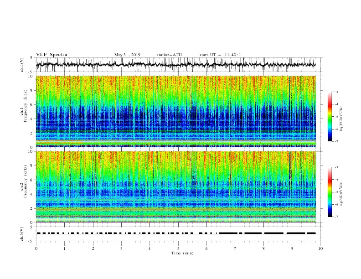Viewport: 361px width, 279px height.
Task: Click time axis tick label "4"
Action: pos(150,248)
